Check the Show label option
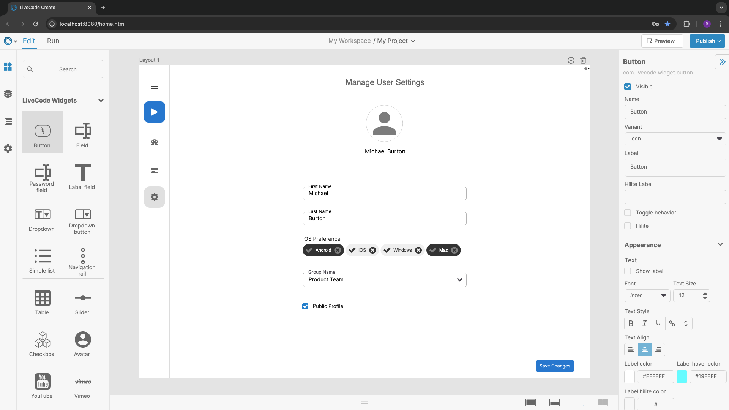The image size is (729, 410). coord(628,271)
